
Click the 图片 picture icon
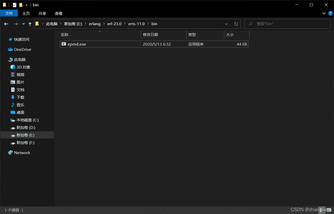point(13,82)
